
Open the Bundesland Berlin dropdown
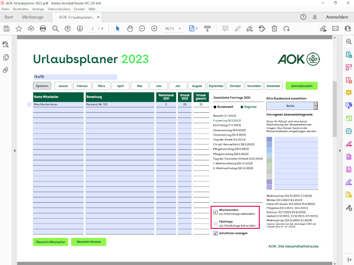coord(316,106)
